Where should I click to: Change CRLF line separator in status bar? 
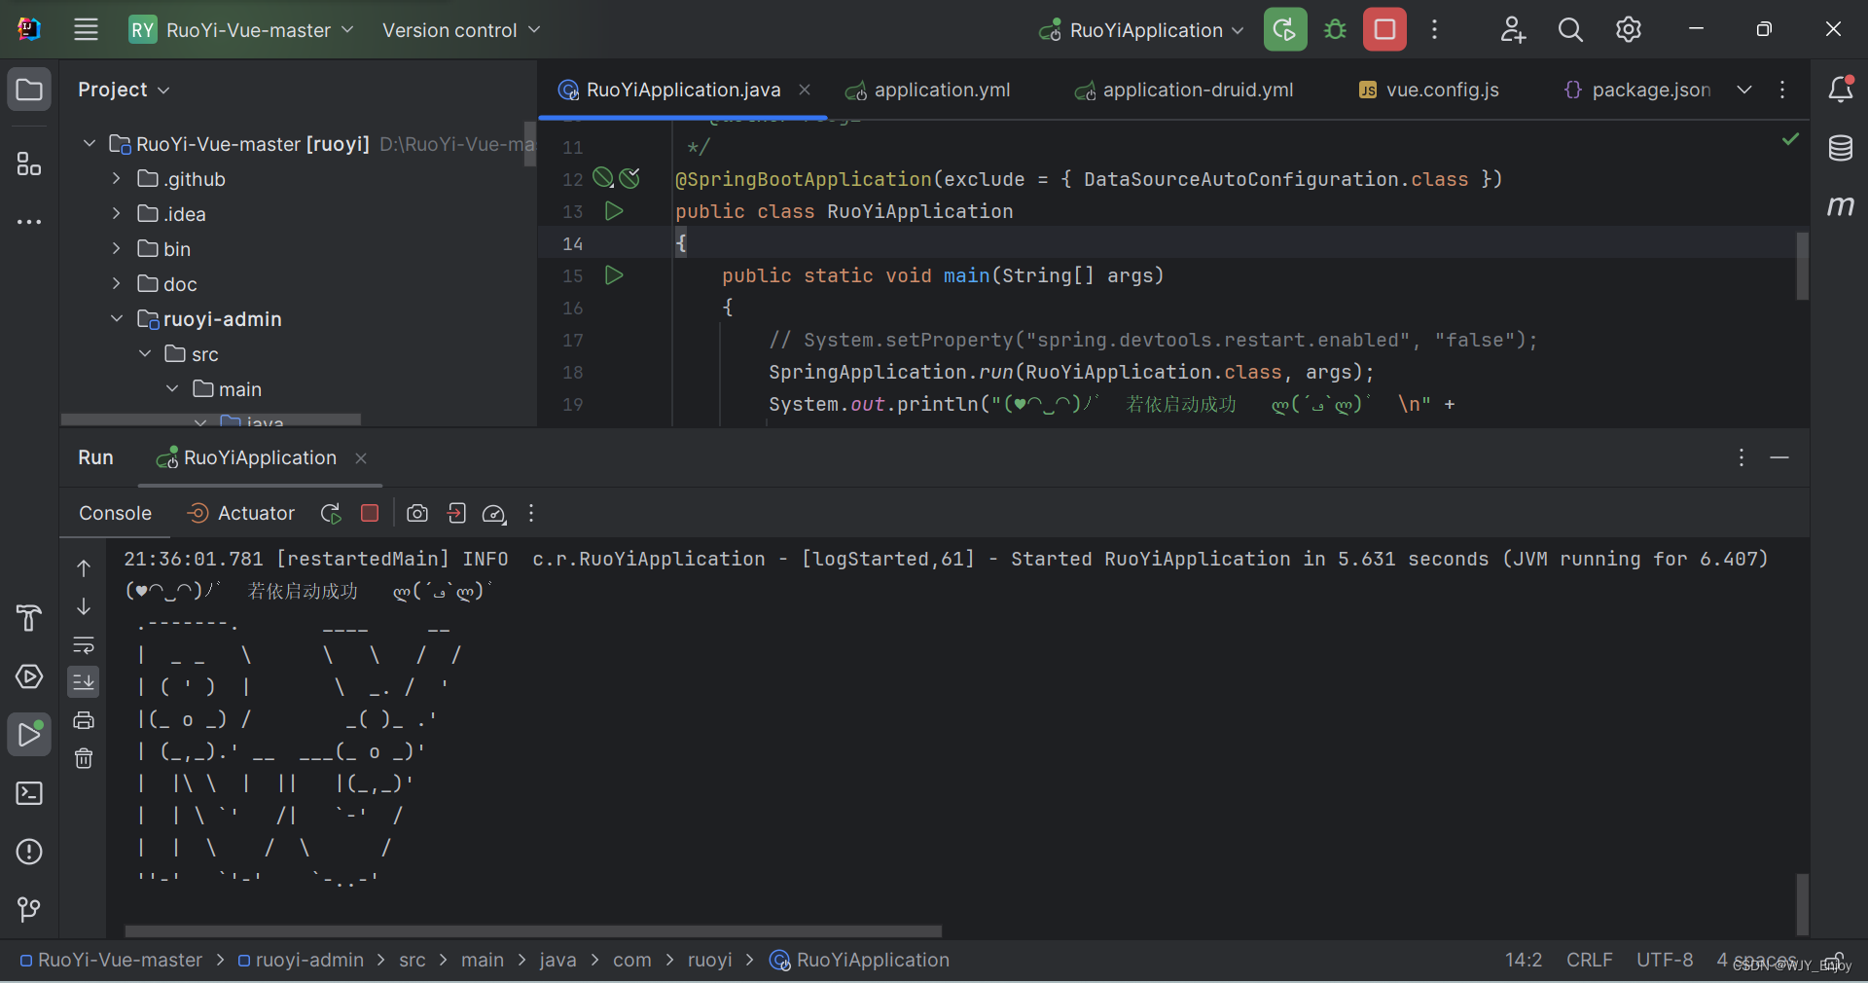tap(1589, 960)
